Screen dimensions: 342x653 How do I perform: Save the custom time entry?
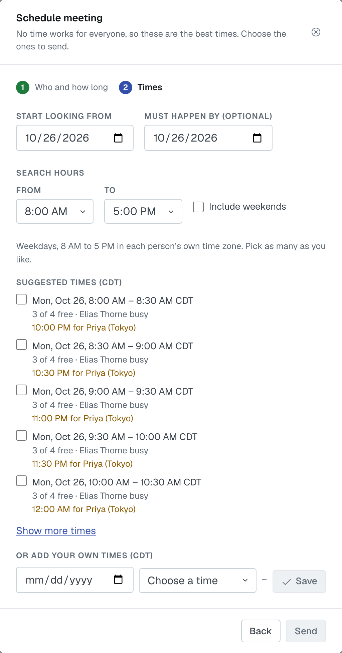click(x=299, y=581)
